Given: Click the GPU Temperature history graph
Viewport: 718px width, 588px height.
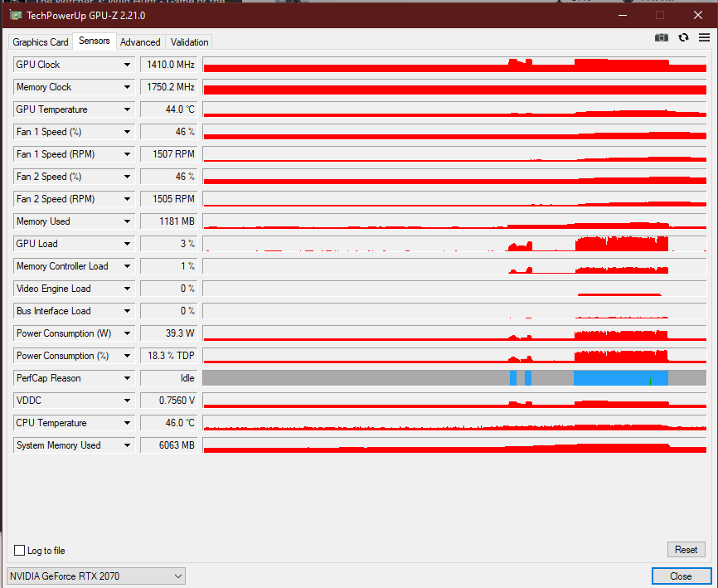Looking at the screenshot, I should [x=454, y=109].
